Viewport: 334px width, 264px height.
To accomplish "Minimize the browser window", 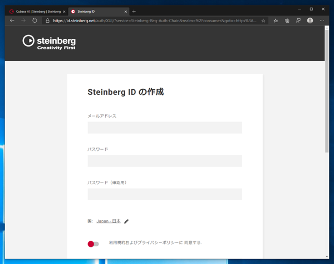I will (299, 9).
